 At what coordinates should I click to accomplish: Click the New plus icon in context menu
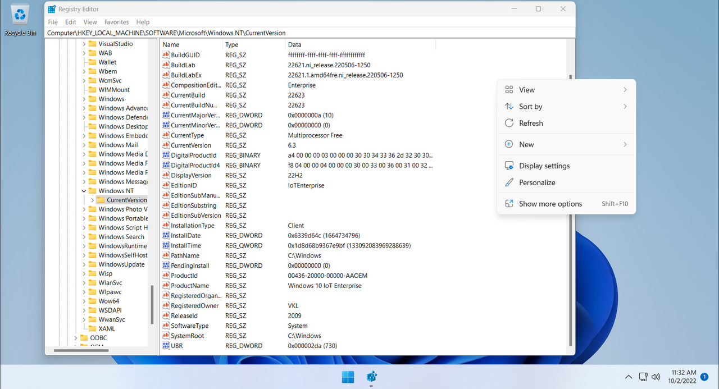click(509, 144)
